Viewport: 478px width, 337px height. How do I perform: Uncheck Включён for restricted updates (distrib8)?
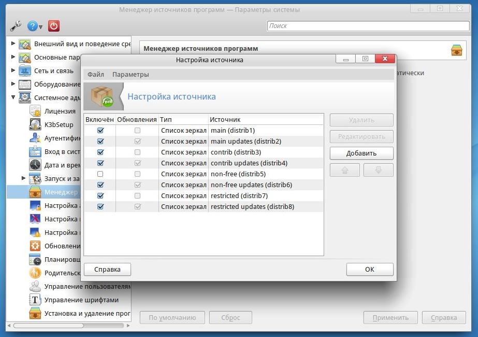click(100, 207)
